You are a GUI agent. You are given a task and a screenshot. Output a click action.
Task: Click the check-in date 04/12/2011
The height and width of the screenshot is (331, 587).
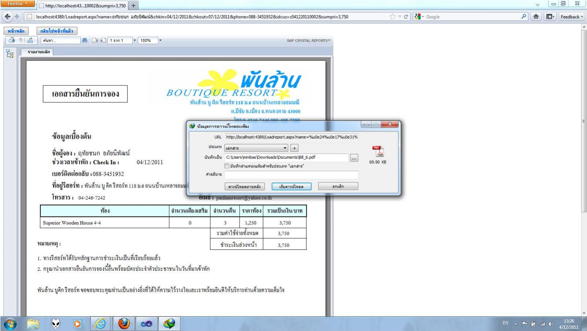pos(150,162)
